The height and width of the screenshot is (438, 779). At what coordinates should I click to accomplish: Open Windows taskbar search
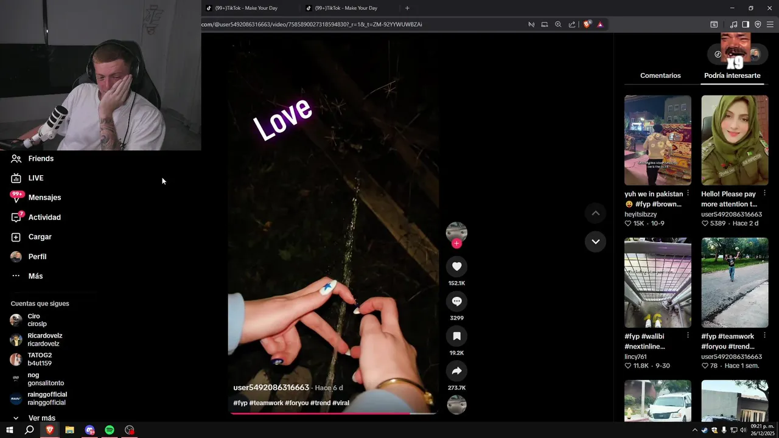(29, 430)
